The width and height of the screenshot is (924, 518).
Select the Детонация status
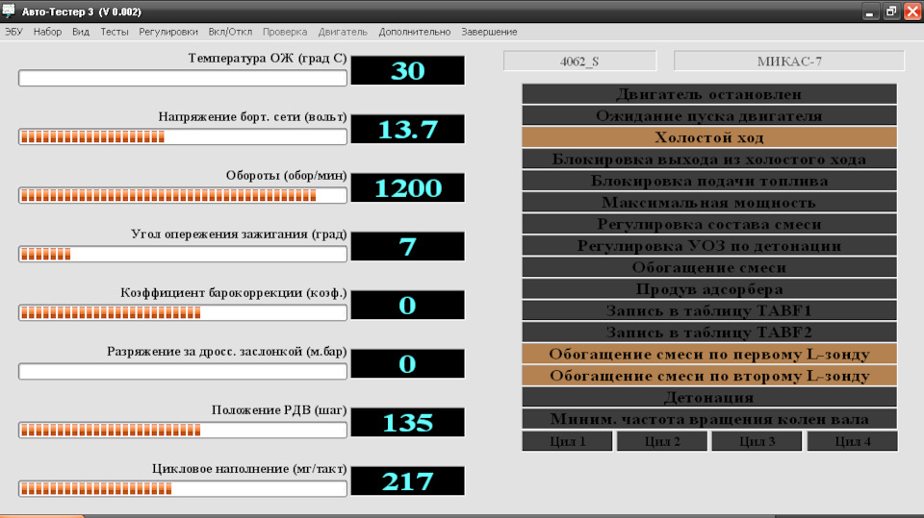(x=709, y=397)
